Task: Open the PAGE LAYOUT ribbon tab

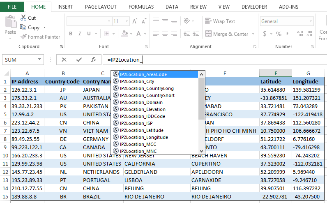Action: coord(101,7)
